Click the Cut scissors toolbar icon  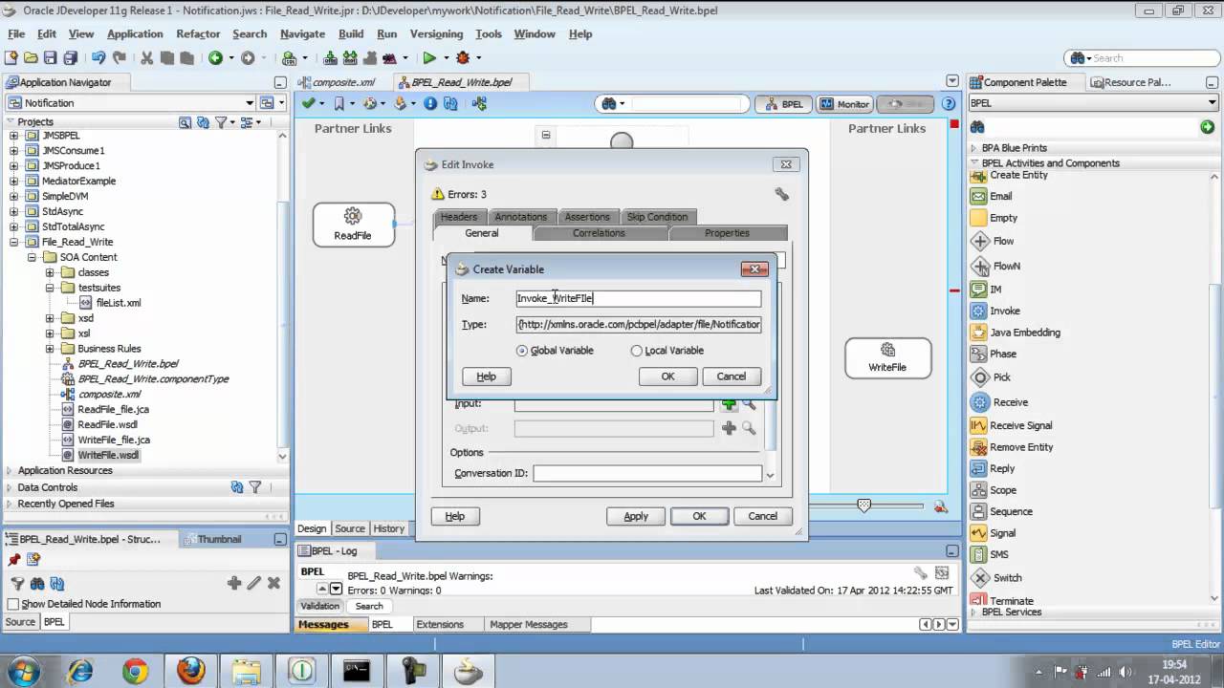click(147, 58)
